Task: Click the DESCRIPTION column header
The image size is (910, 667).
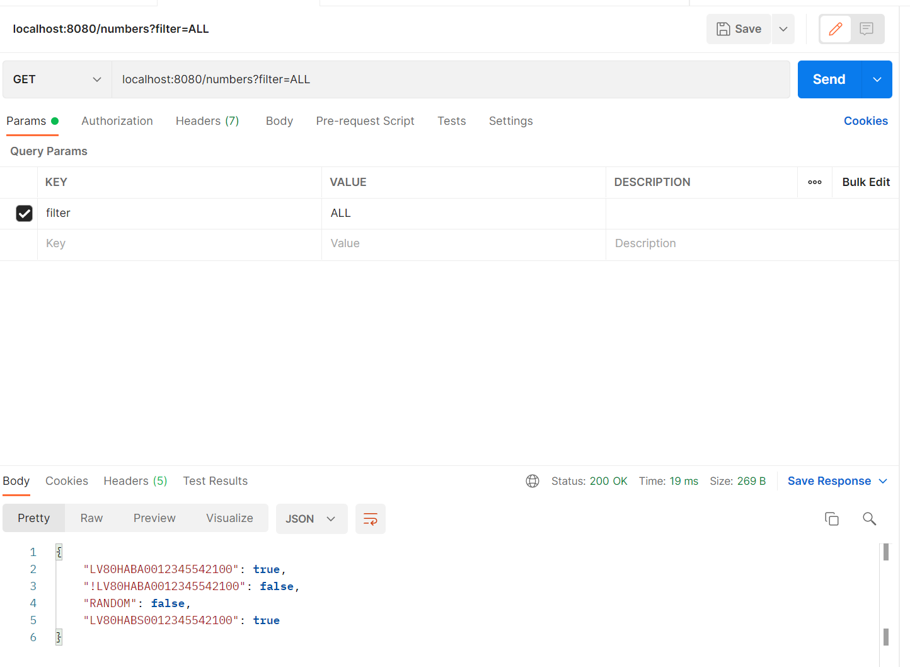Action: coord(652,182)
